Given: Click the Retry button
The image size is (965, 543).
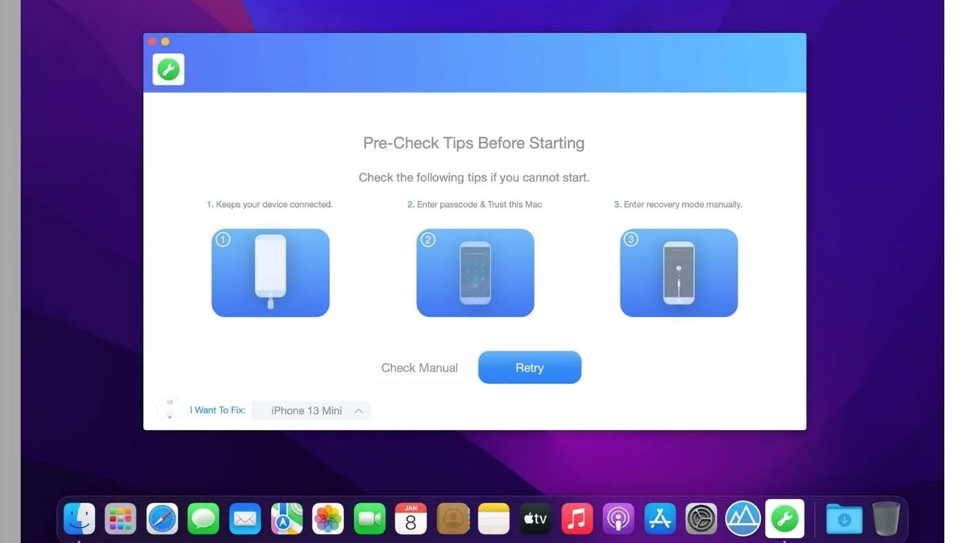Looking at the screenshot, I should [x=529, y=367].
